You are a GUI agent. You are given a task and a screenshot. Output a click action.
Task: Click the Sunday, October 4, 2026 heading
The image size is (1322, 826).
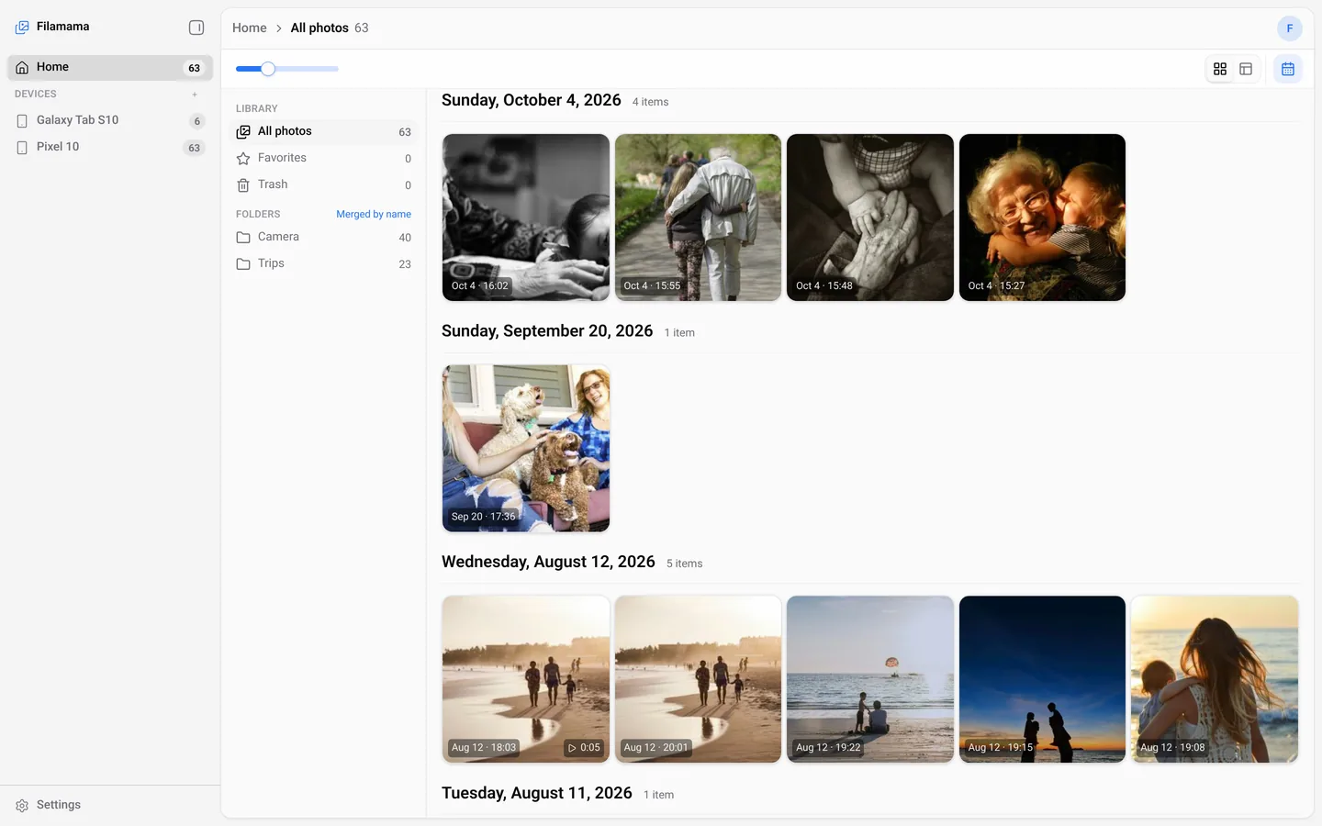click(x=532, y=101)
